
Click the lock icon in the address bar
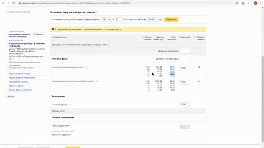coord(20,3)
